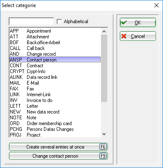Image resolution: width=163 pixels, height=168 pixels.
Task: Click the green checkmark icon on OK
Action: (x=124, y=22)
